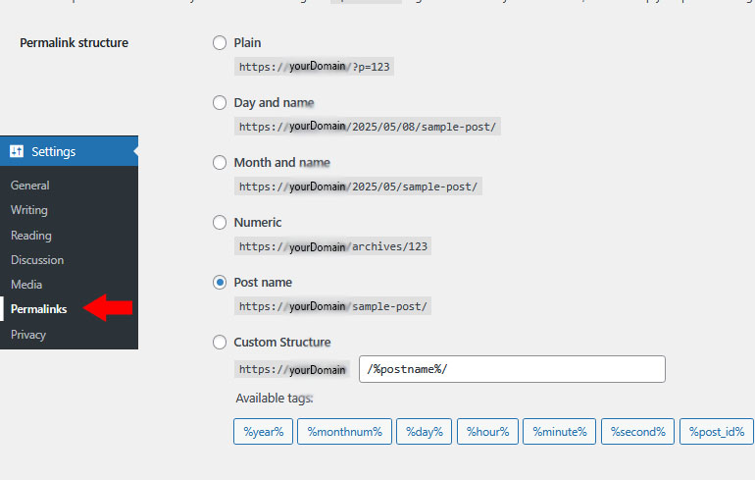Open General settings page
Screen dimensions: 755x480
29,186
